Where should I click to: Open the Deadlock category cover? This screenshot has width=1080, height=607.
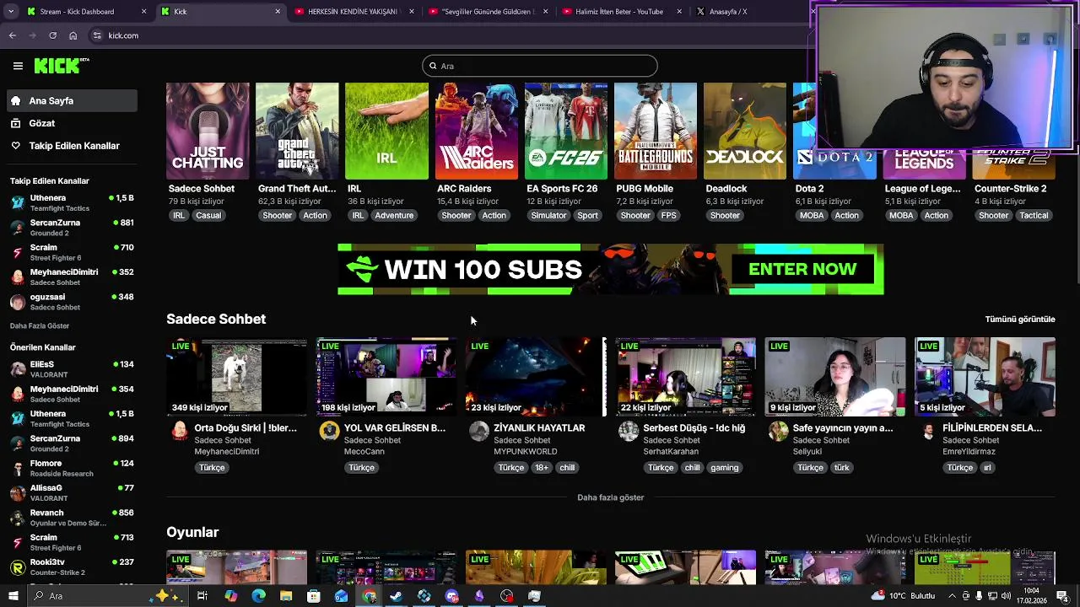745,131
